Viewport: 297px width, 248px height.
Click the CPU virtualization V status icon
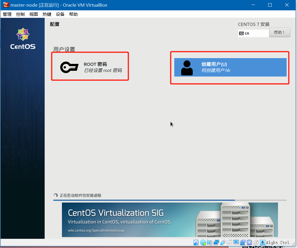tap(249, 242)
